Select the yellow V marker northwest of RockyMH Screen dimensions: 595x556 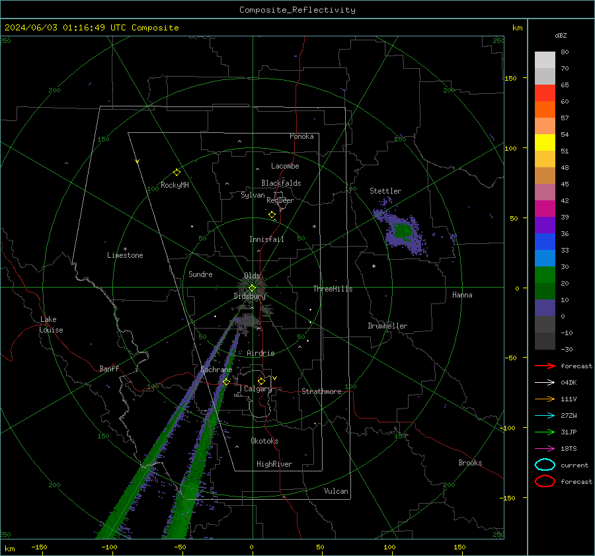138,161
